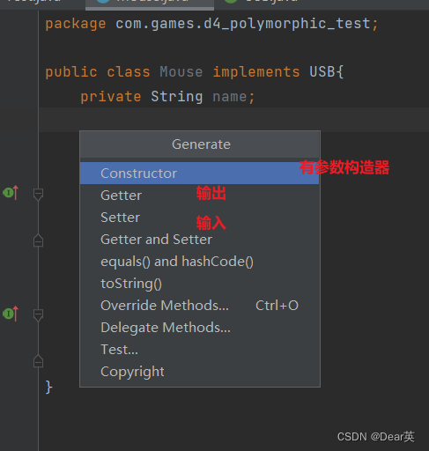Click package name com.games.d4_polymorphic_test
The image size is (429, 451).
point(243,24)
